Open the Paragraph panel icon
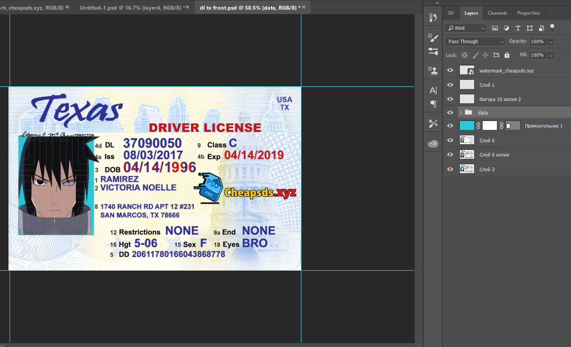 pyautogui.click(x=433, y=104)
